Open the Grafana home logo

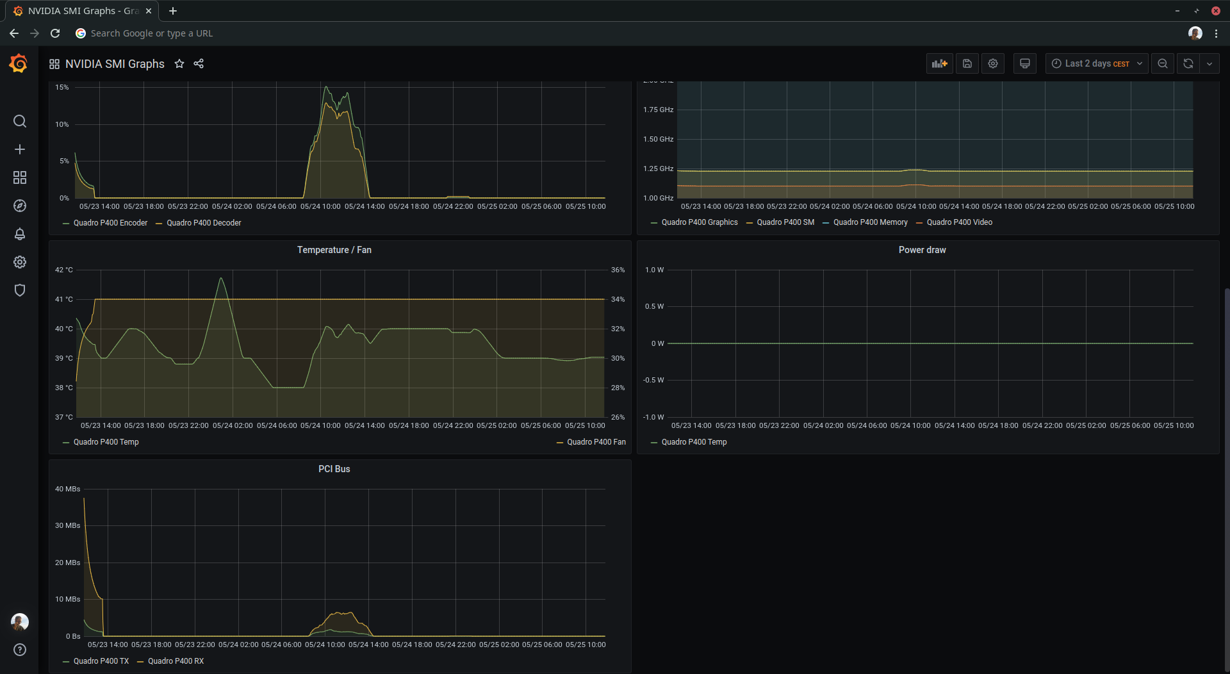click(x=19, y=63)
